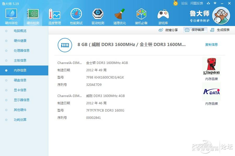The image size is (235, 156).
Task: Click manufacture date 2012 年 46 周
Action: point(96,103)
